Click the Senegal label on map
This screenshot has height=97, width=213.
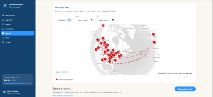pyautogui.click(x=155, y=61)
